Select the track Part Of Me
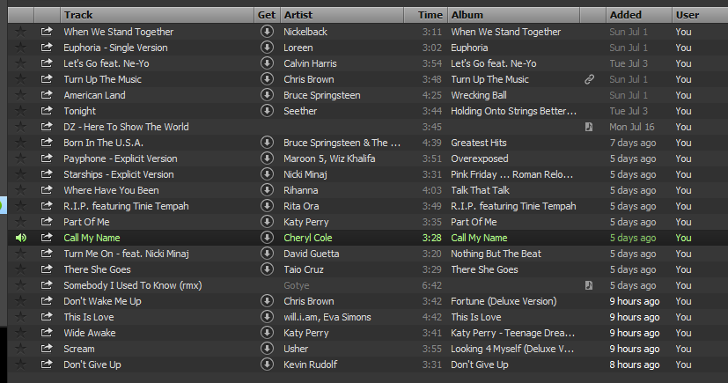This screenshot has height=383, width=728. 86,222
